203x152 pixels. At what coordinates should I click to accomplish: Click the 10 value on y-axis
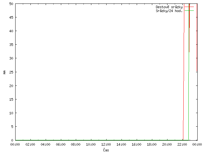[x=11, y=113]
